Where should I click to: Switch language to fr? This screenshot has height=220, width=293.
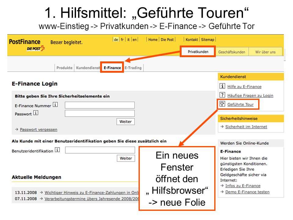click(x=122, y=40)
